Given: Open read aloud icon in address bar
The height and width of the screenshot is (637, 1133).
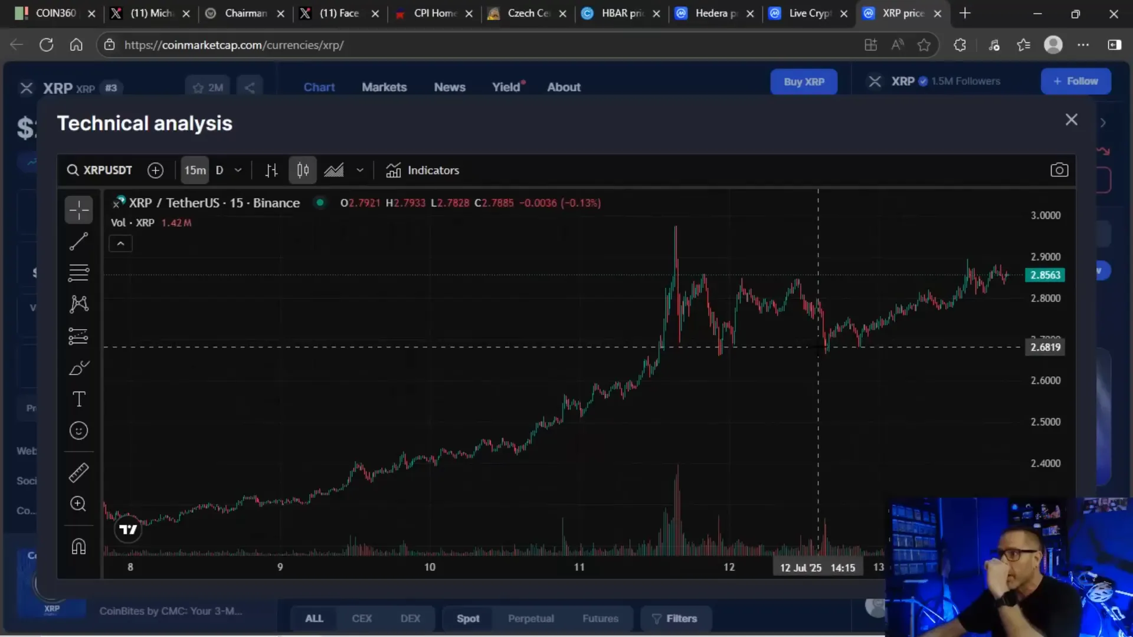Looking at the screenshot, I should [898, 45].
